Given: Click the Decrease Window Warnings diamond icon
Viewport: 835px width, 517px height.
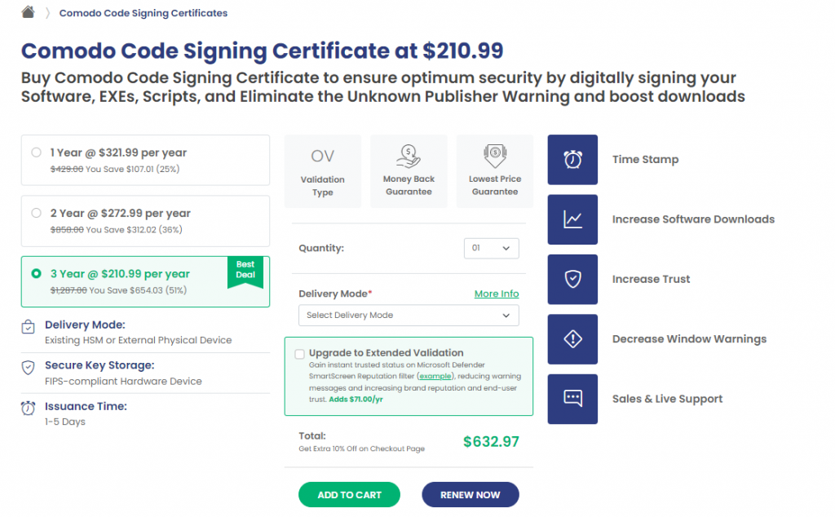Looking at the screenshot, I should [x=572, y=339].
